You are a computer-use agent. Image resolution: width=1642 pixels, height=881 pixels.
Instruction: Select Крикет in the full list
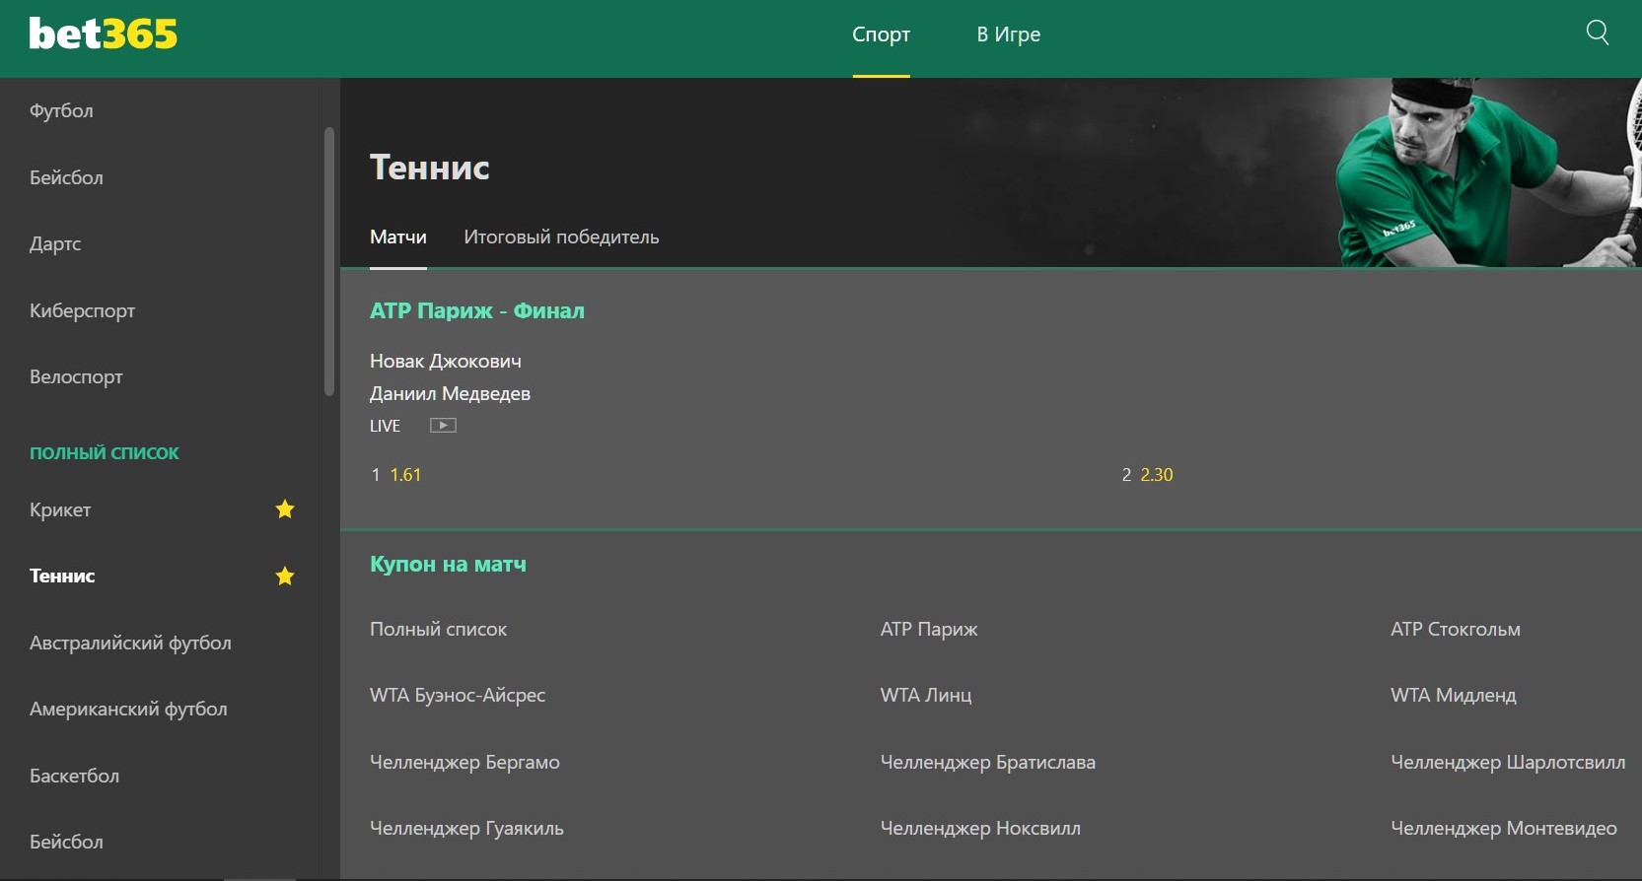pos(60,510)
